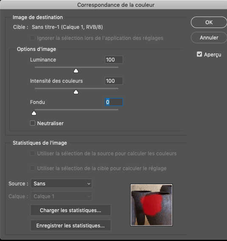
Task: Click Charger les statistiques button
Action: 70,210
